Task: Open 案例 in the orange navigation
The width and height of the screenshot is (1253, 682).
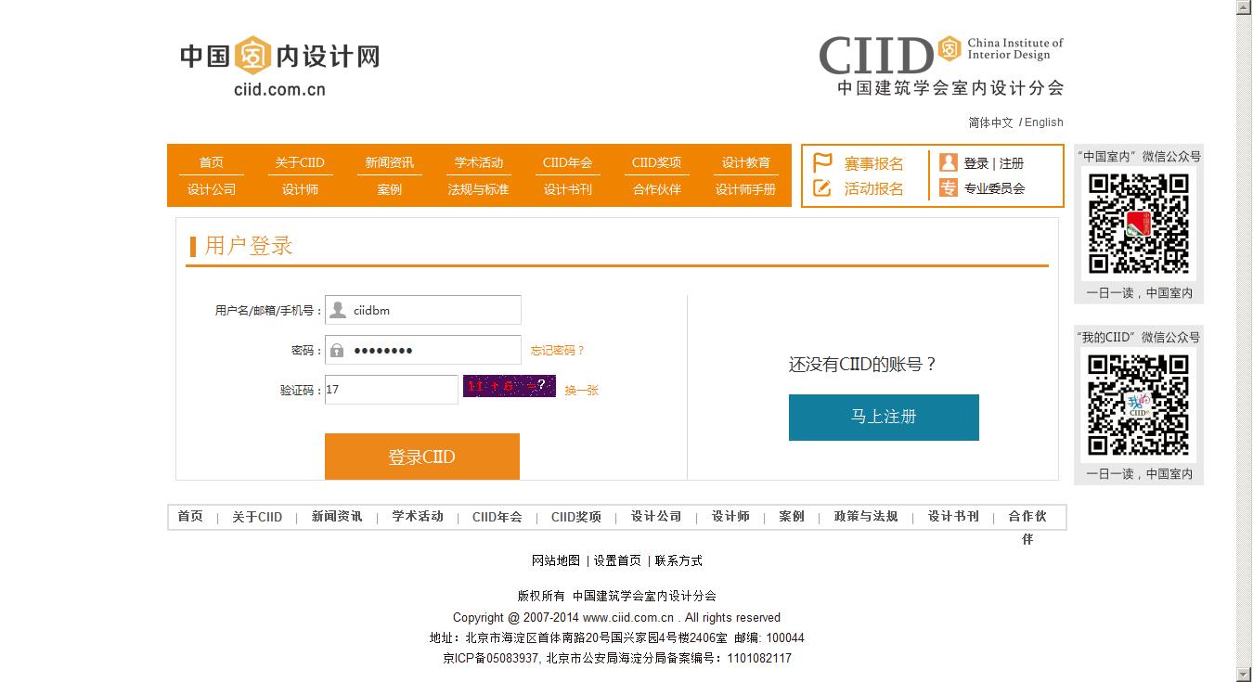Action: click(x=390, y=189)
